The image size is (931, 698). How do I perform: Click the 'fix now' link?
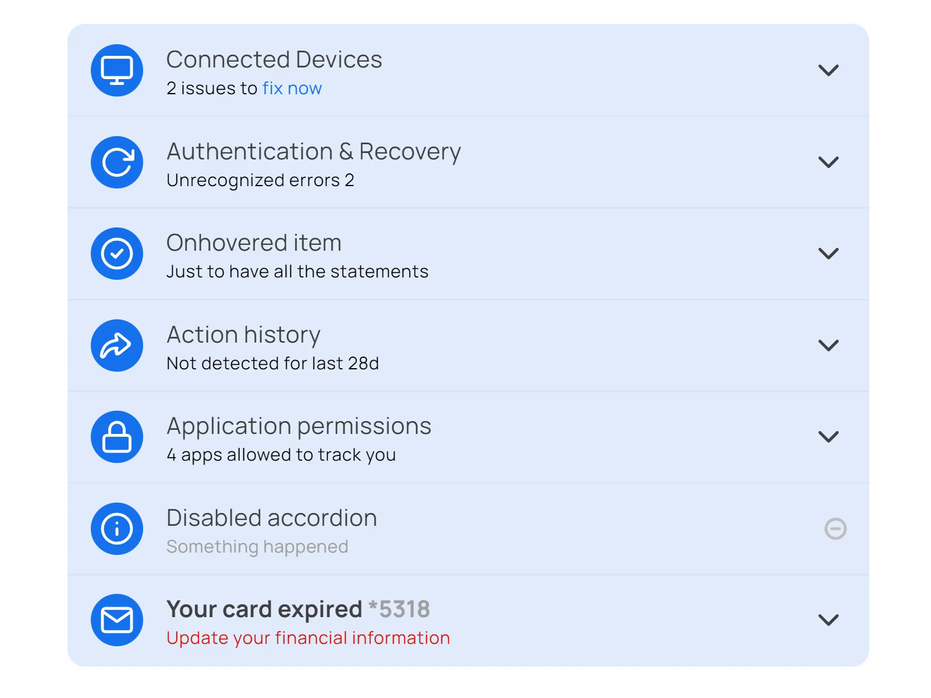pos(292,88)
